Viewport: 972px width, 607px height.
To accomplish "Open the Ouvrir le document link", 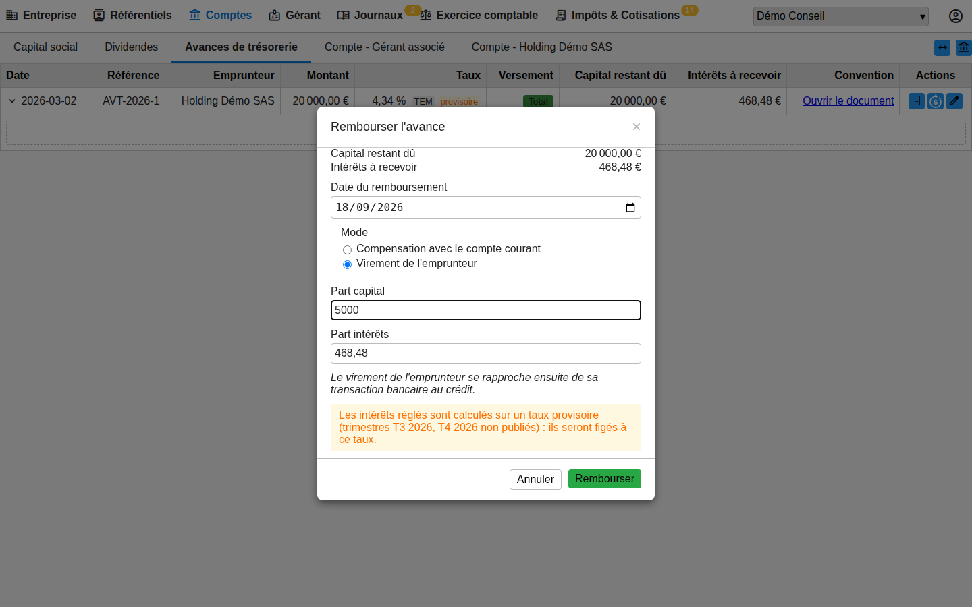I will [848, 101].
